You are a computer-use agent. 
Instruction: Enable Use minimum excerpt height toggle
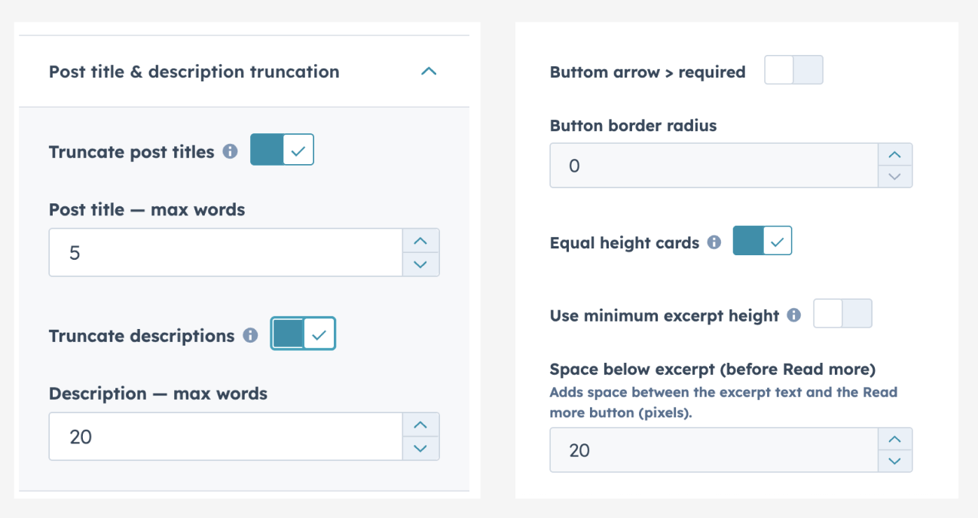point(842,314)
